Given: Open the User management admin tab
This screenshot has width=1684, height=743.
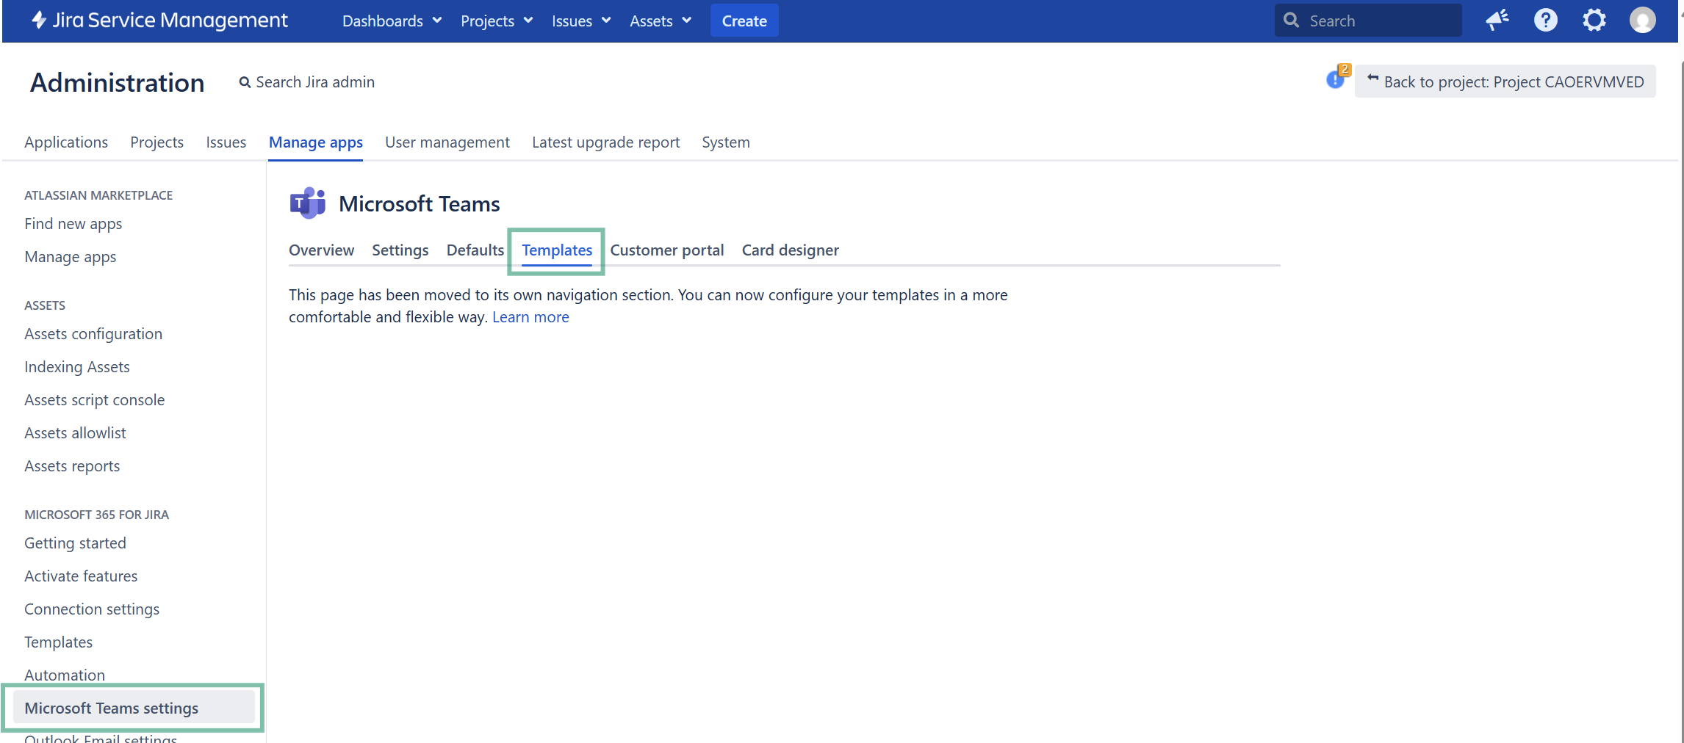Looking at the screenshot, I should [447, 142].
